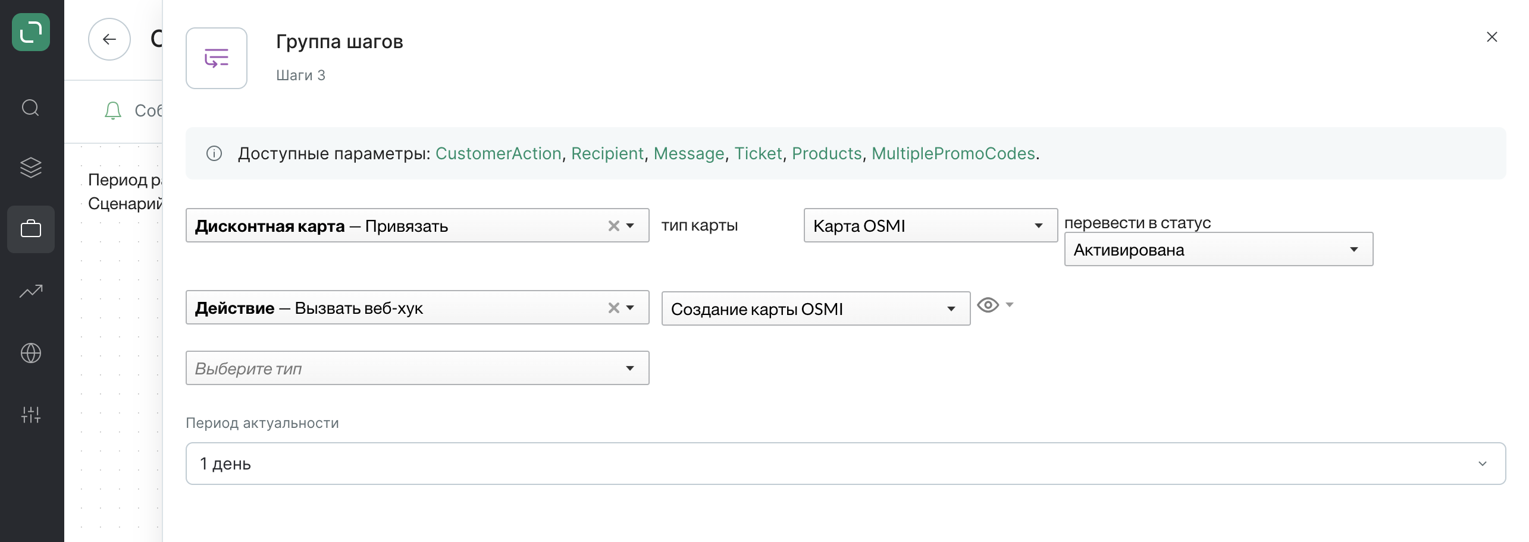Open the Products parameter link

click(827, 153)
